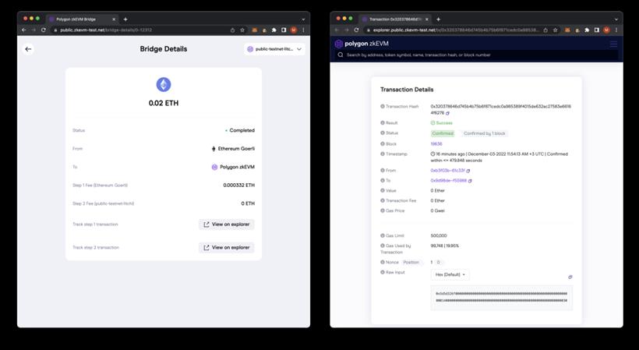Open the public-testnet network selector dropdown
The width and height of the screenshot is (639, 350).
[x=274, y=49]
